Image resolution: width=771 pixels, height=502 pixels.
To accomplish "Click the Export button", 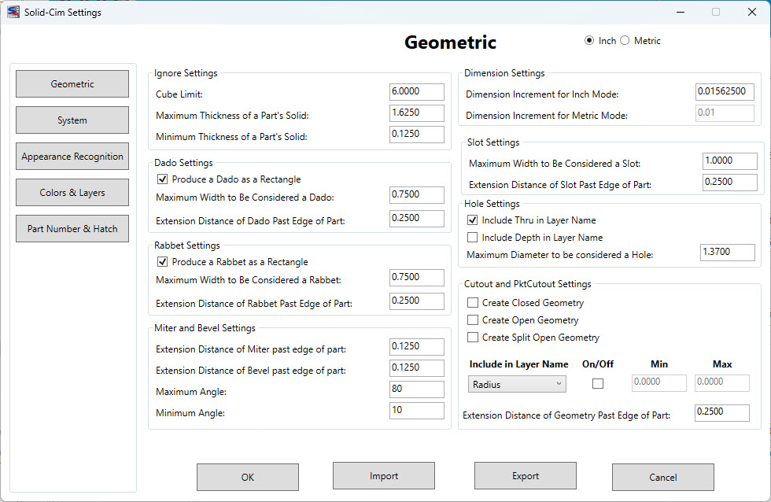I will point(526,475).
